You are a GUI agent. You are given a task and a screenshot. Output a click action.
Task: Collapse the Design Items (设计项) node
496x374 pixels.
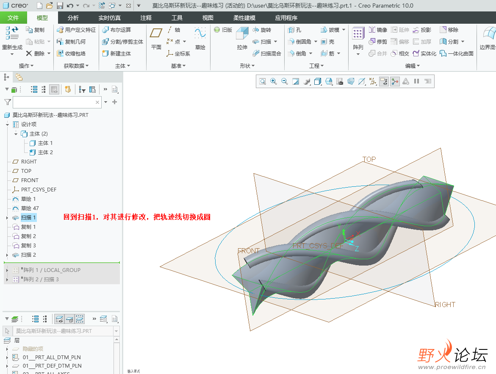7,125
